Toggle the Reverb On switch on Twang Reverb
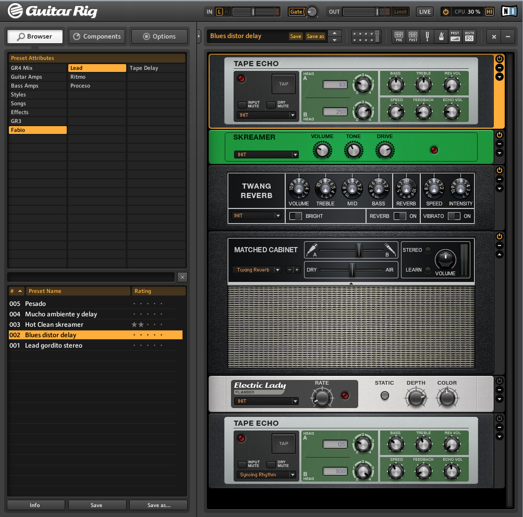523x517 pixels. (x=399, y=216)
